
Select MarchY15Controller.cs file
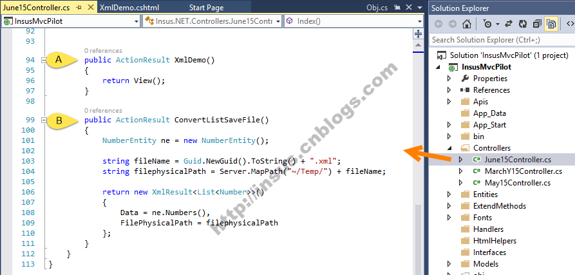[x=523, y=171]
